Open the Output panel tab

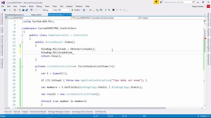pos(25,112)
